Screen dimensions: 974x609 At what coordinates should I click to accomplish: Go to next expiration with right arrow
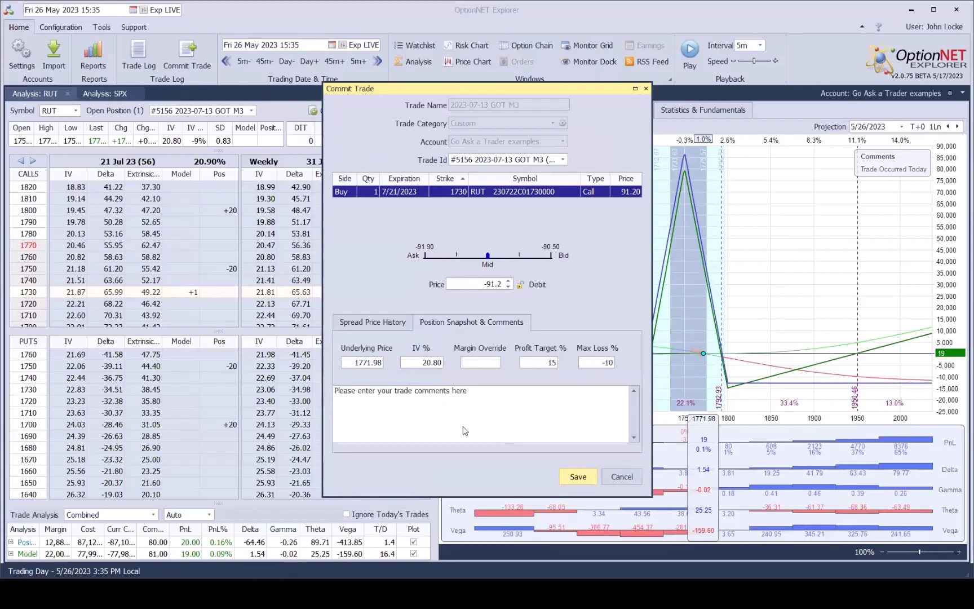tap(33, 161)
